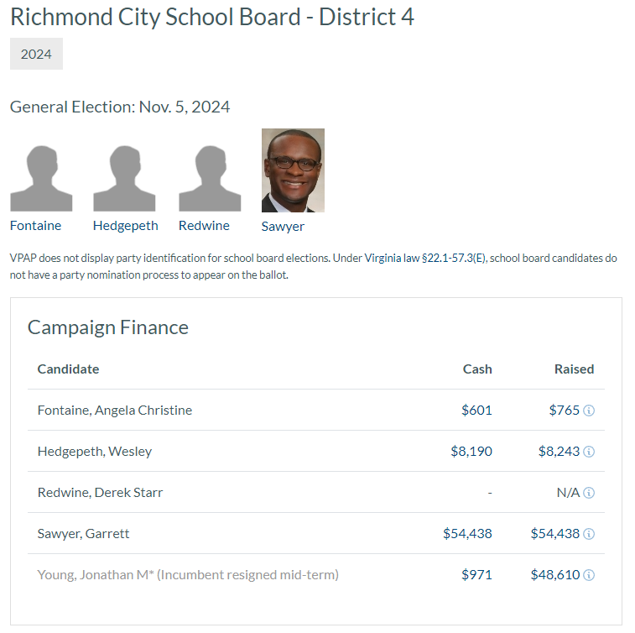Open the Hedgepeth name link under photo
This screenshot has width=635, height=633.
click(x=125, y=225)
